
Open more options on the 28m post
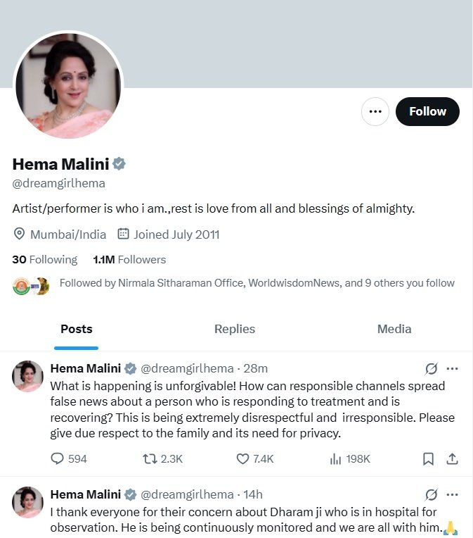(x=453, y=368)
